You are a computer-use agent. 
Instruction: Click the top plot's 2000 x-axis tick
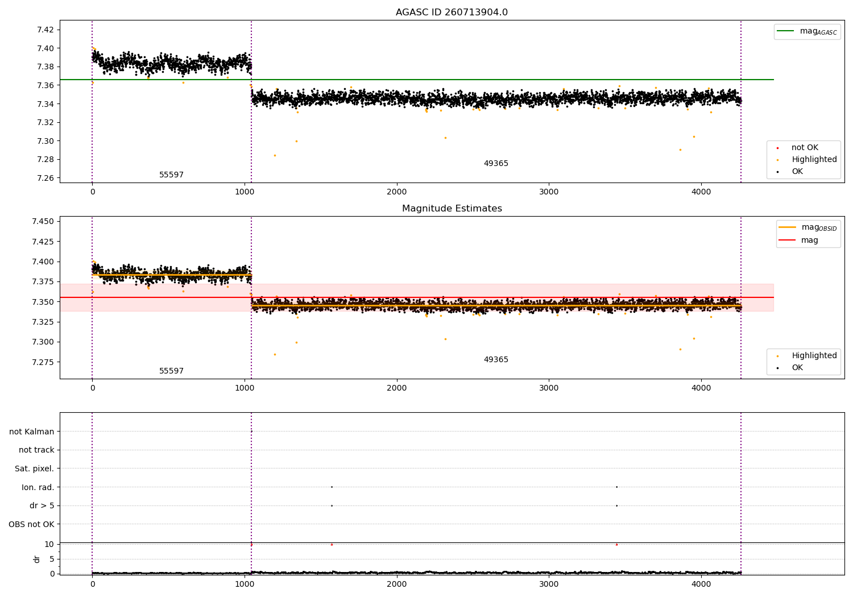396,192
